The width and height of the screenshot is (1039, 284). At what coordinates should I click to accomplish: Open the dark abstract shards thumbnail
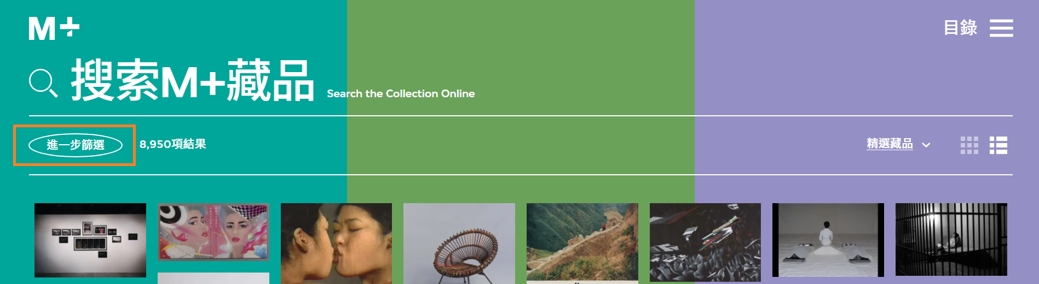(705, 242)
